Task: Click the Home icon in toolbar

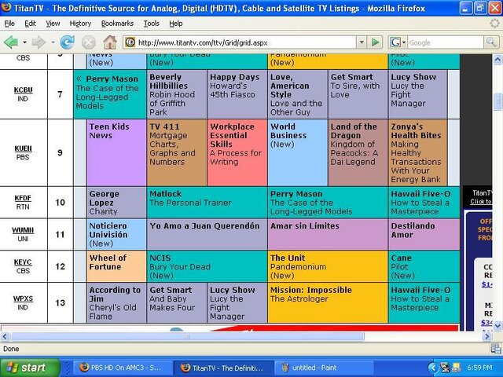Action: pyautogui.click(x=110, y=42)
